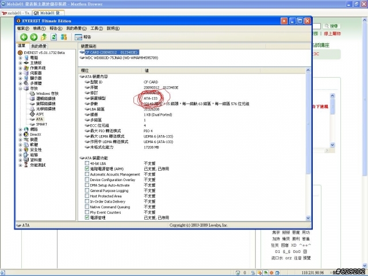Click the orz emoticon in browser page

(289, 258)
